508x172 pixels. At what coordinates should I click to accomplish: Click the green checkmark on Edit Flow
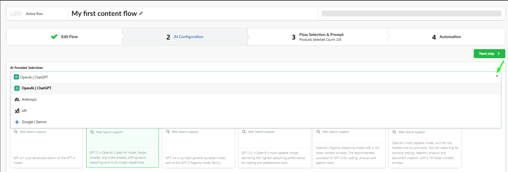coord(54,37)
